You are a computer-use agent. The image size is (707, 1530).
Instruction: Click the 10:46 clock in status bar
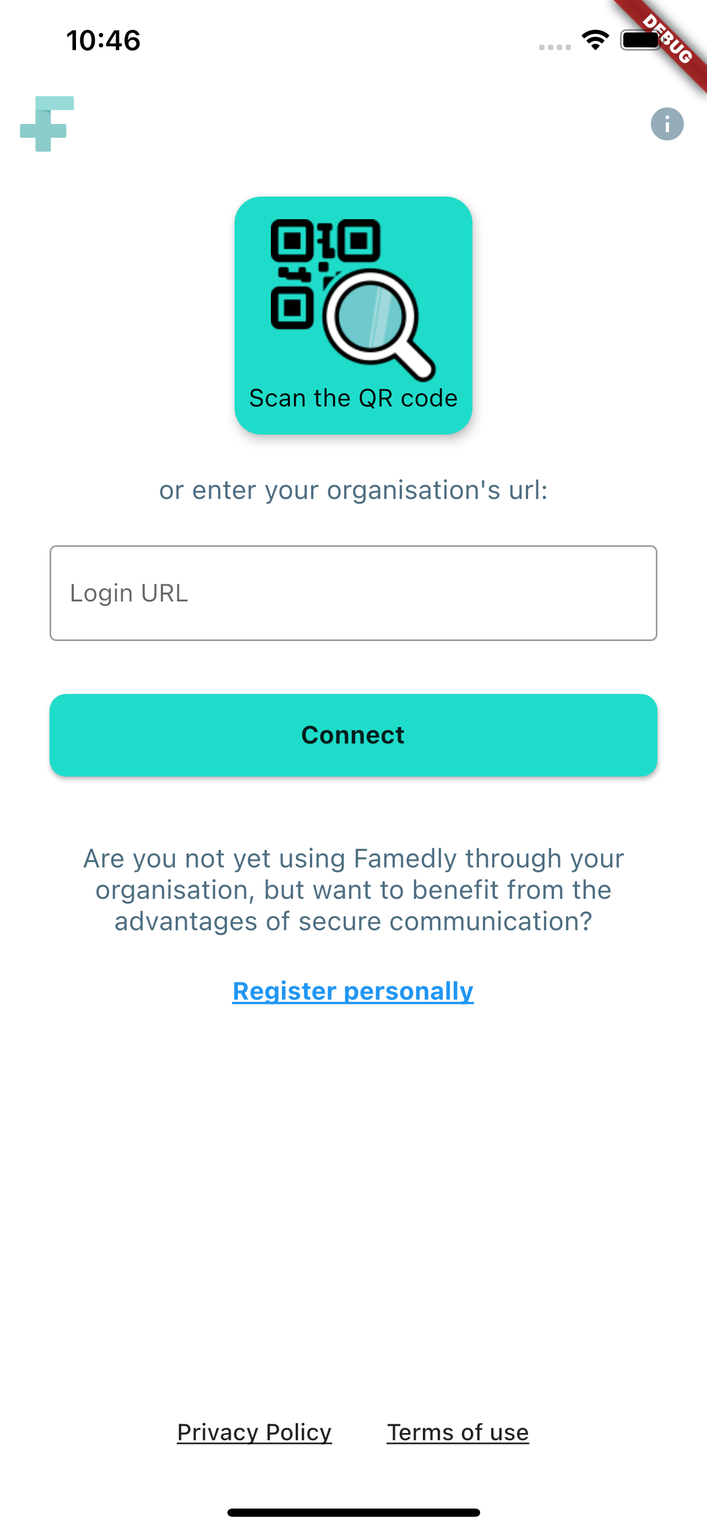(104, 40)
